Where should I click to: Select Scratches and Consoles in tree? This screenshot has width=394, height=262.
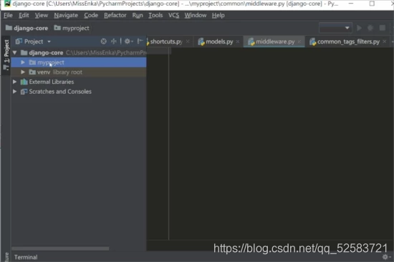pyautogui.click(x=79, y=92)
